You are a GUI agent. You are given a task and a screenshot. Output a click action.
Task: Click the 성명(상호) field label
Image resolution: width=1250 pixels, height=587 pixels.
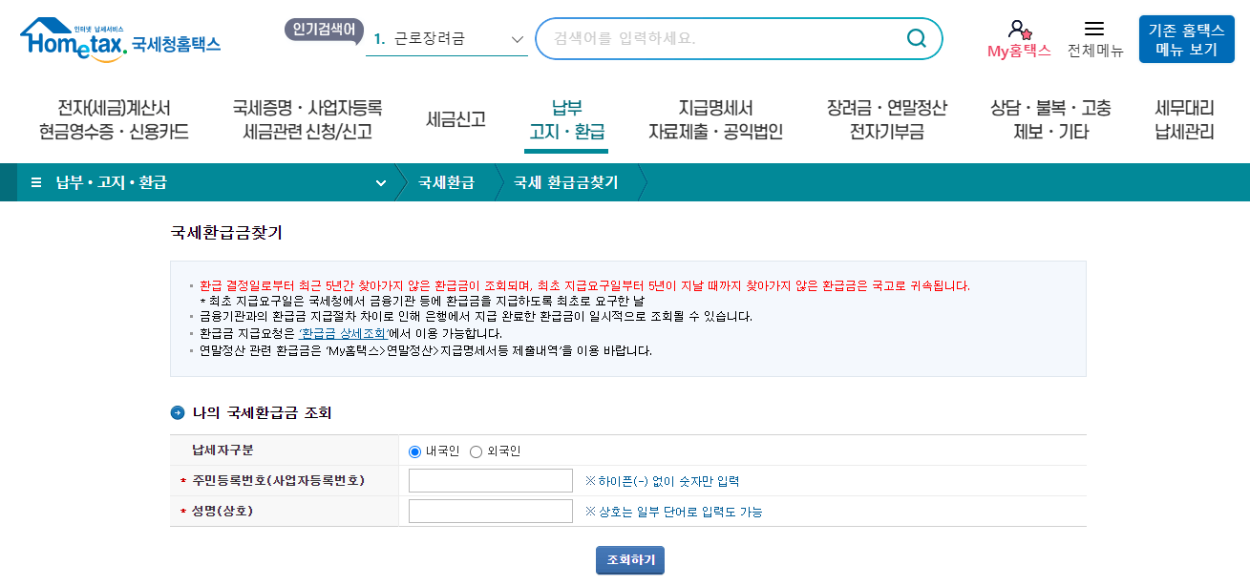click(222, 511)
